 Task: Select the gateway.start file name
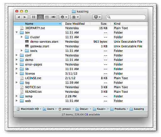tap(40, 46)
